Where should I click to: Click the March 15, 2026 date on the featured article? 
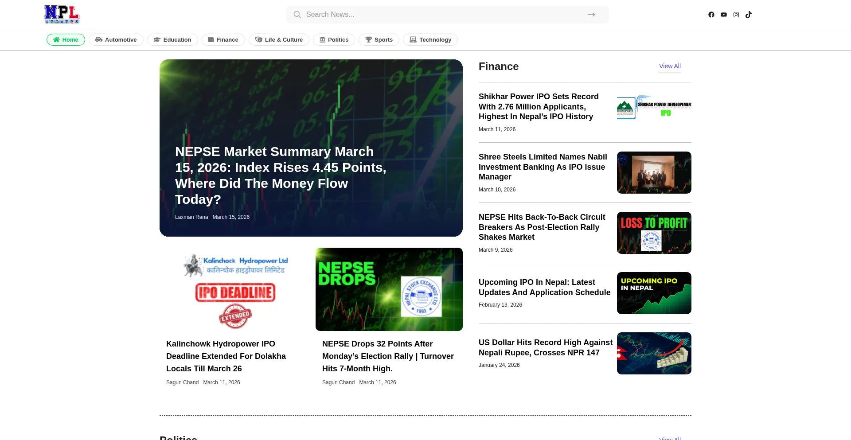click(231, 217)
